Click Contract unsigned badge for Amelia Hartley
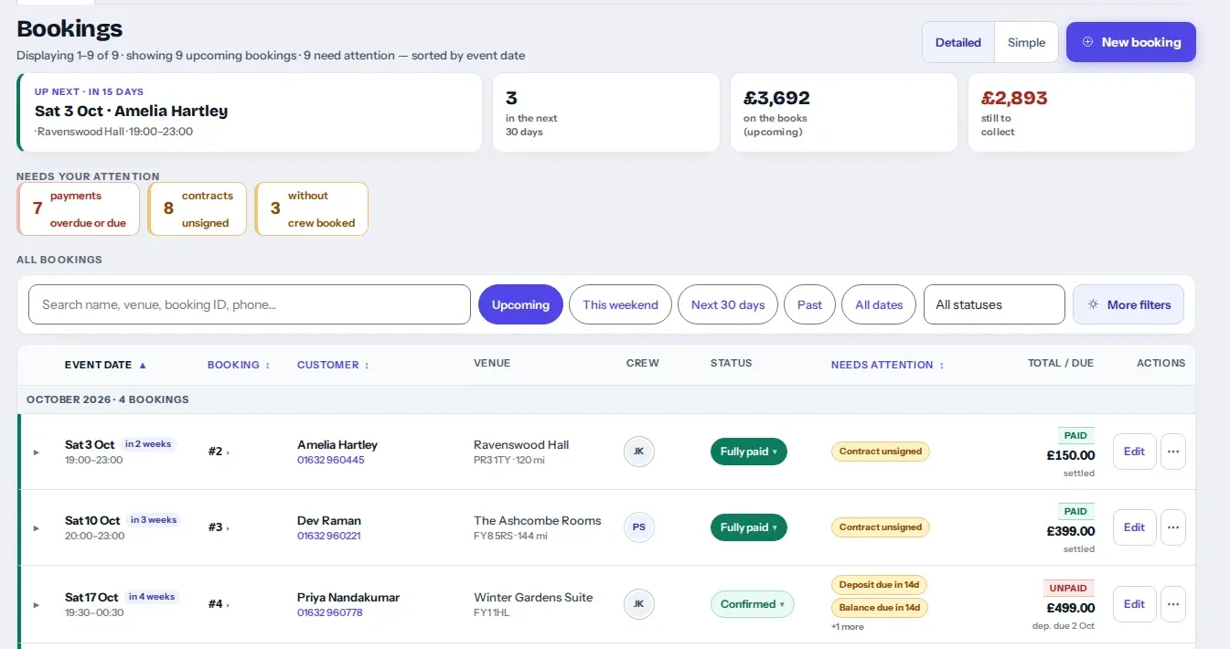 (x=880, y=452)
